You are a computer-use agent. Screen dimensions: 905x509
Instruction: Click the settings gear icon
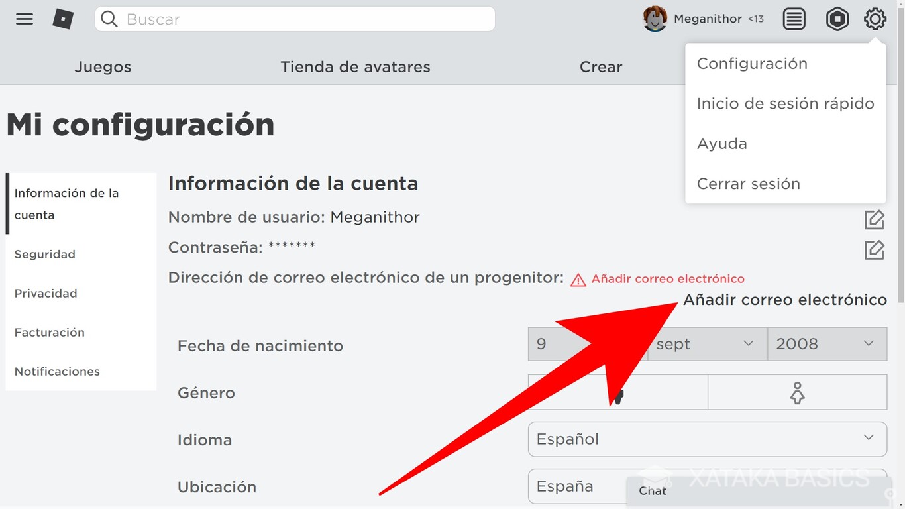pos(875,19)
